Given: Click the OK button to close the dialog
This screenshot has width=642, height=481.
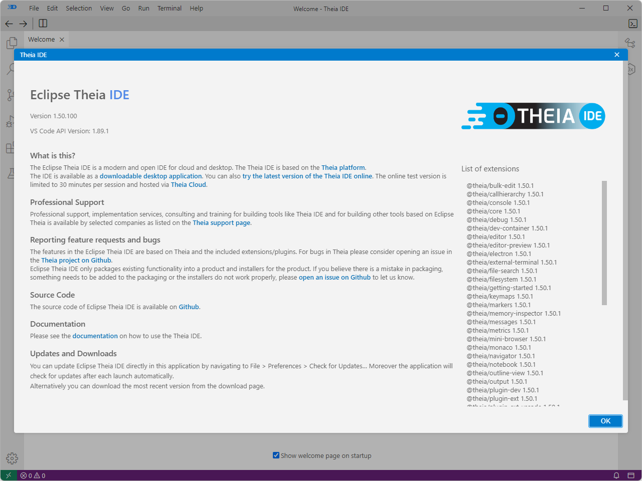Looking at the screenshot, I should 605,421.
